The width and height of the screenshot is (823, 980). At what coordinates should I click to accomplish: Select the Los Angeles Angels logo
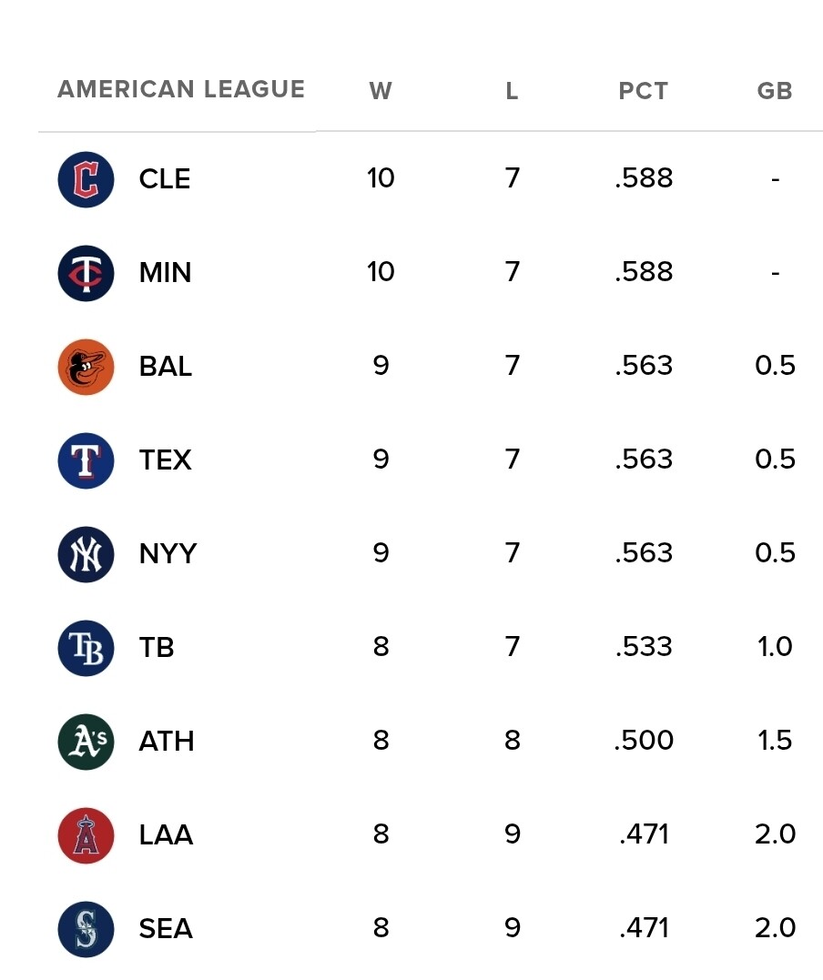[x=86, y=835]
